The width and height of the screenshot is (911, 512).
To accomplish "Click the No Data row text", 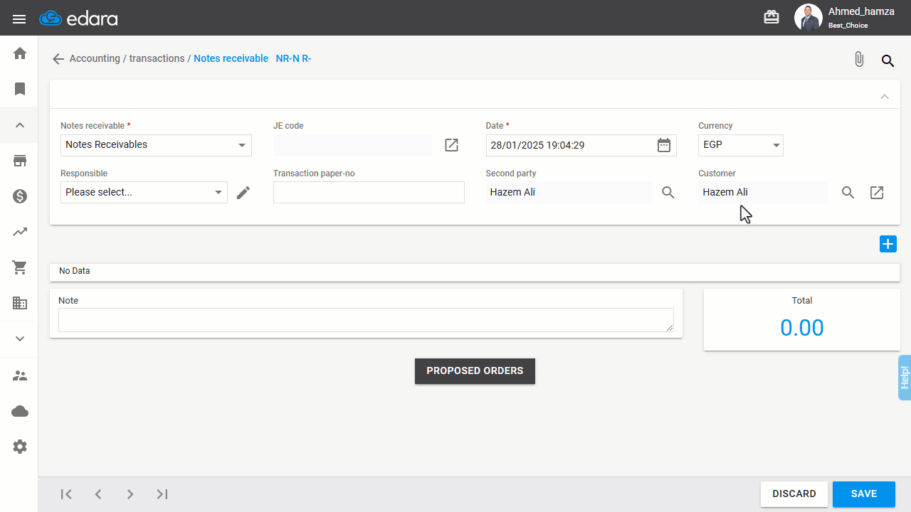I will 75,271.
